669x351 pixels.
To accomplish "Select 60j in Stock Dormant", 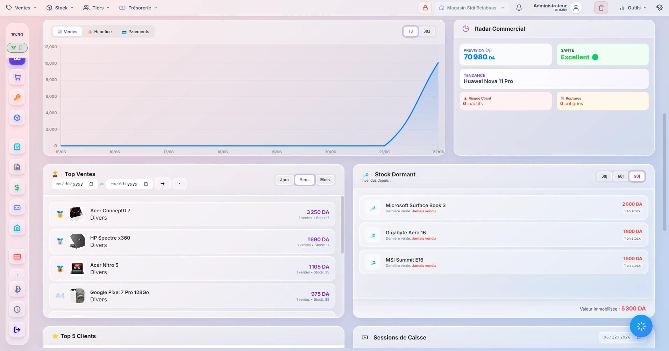I will tap(621, 176).
